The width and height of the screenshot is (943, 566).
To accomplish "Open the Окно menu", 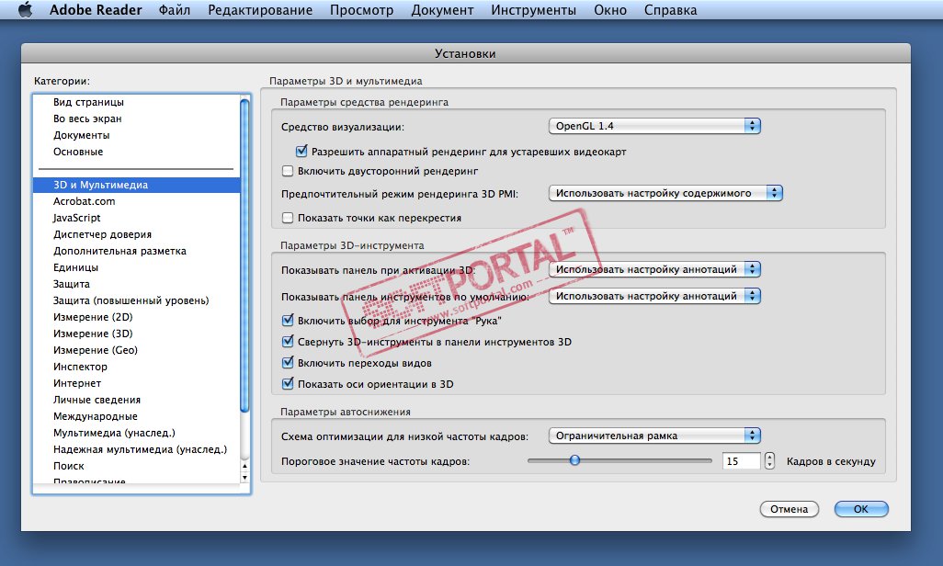I will 609,10.
